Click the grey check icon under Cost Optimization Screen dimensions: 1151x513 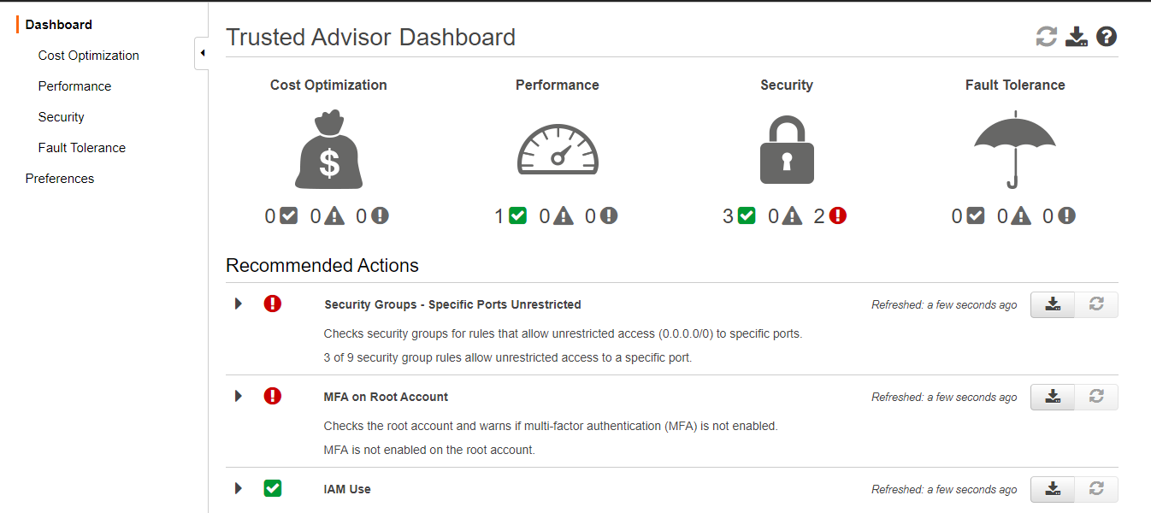coord(289,215)
